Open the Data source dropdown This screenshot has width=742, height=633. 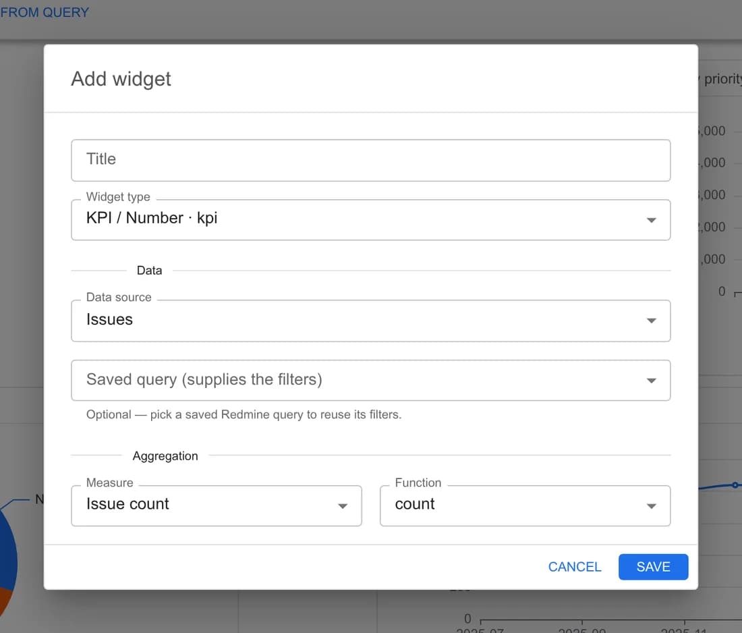[370, 321]
